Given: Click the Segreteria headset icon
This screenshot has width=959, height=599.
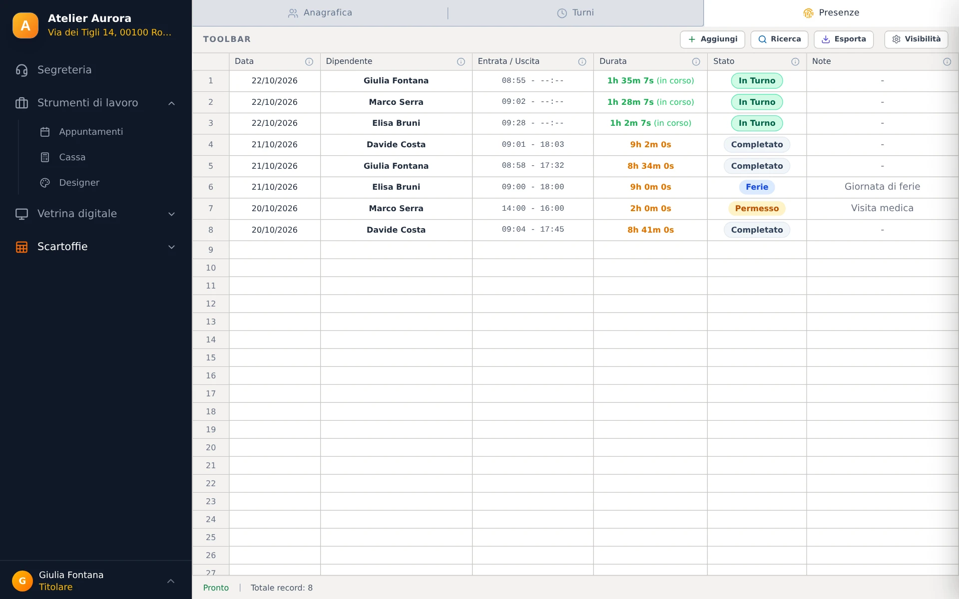Looking at the screenshot, I should [x=21, y=70].
